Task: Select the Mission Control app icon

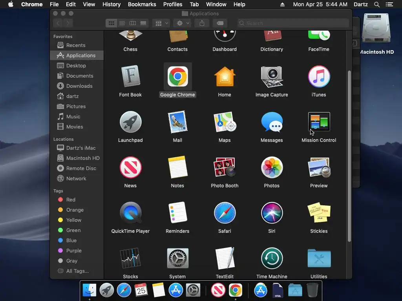Action: (x=319, y=121)
